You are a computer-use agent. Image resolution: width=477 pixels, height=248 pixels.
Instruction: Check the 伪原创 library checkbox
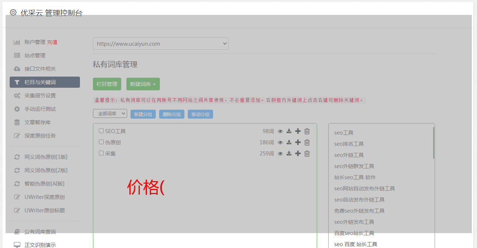(101, 142)
